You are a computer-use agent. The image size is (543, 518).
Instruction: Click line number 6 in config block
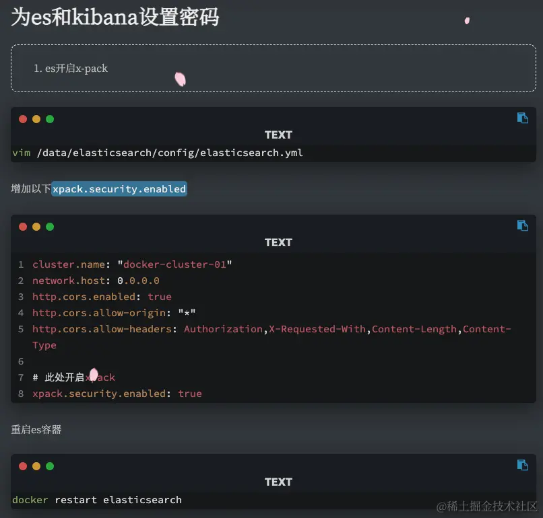[21, 361]
